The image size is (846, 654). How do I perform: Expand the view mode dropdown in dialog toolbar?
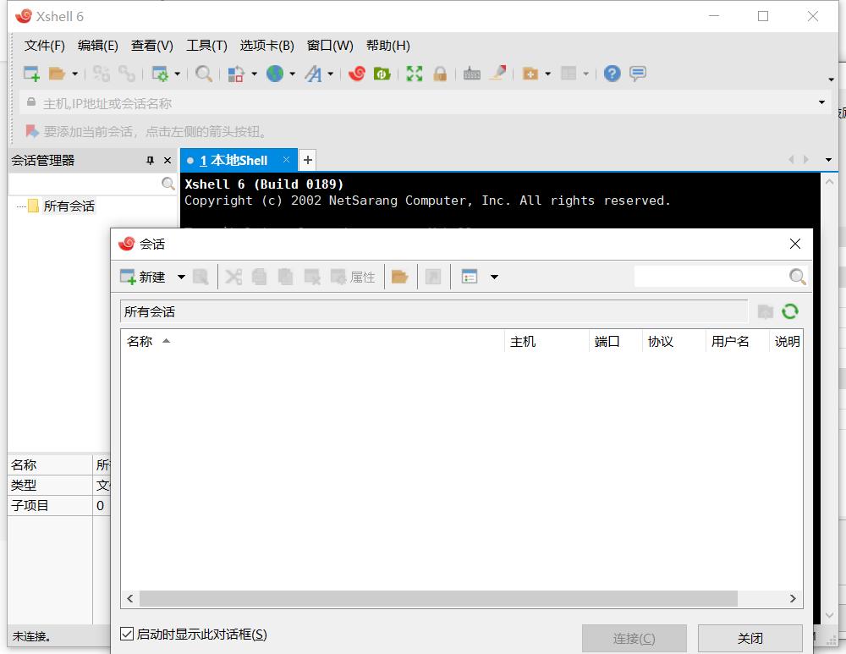494,277
